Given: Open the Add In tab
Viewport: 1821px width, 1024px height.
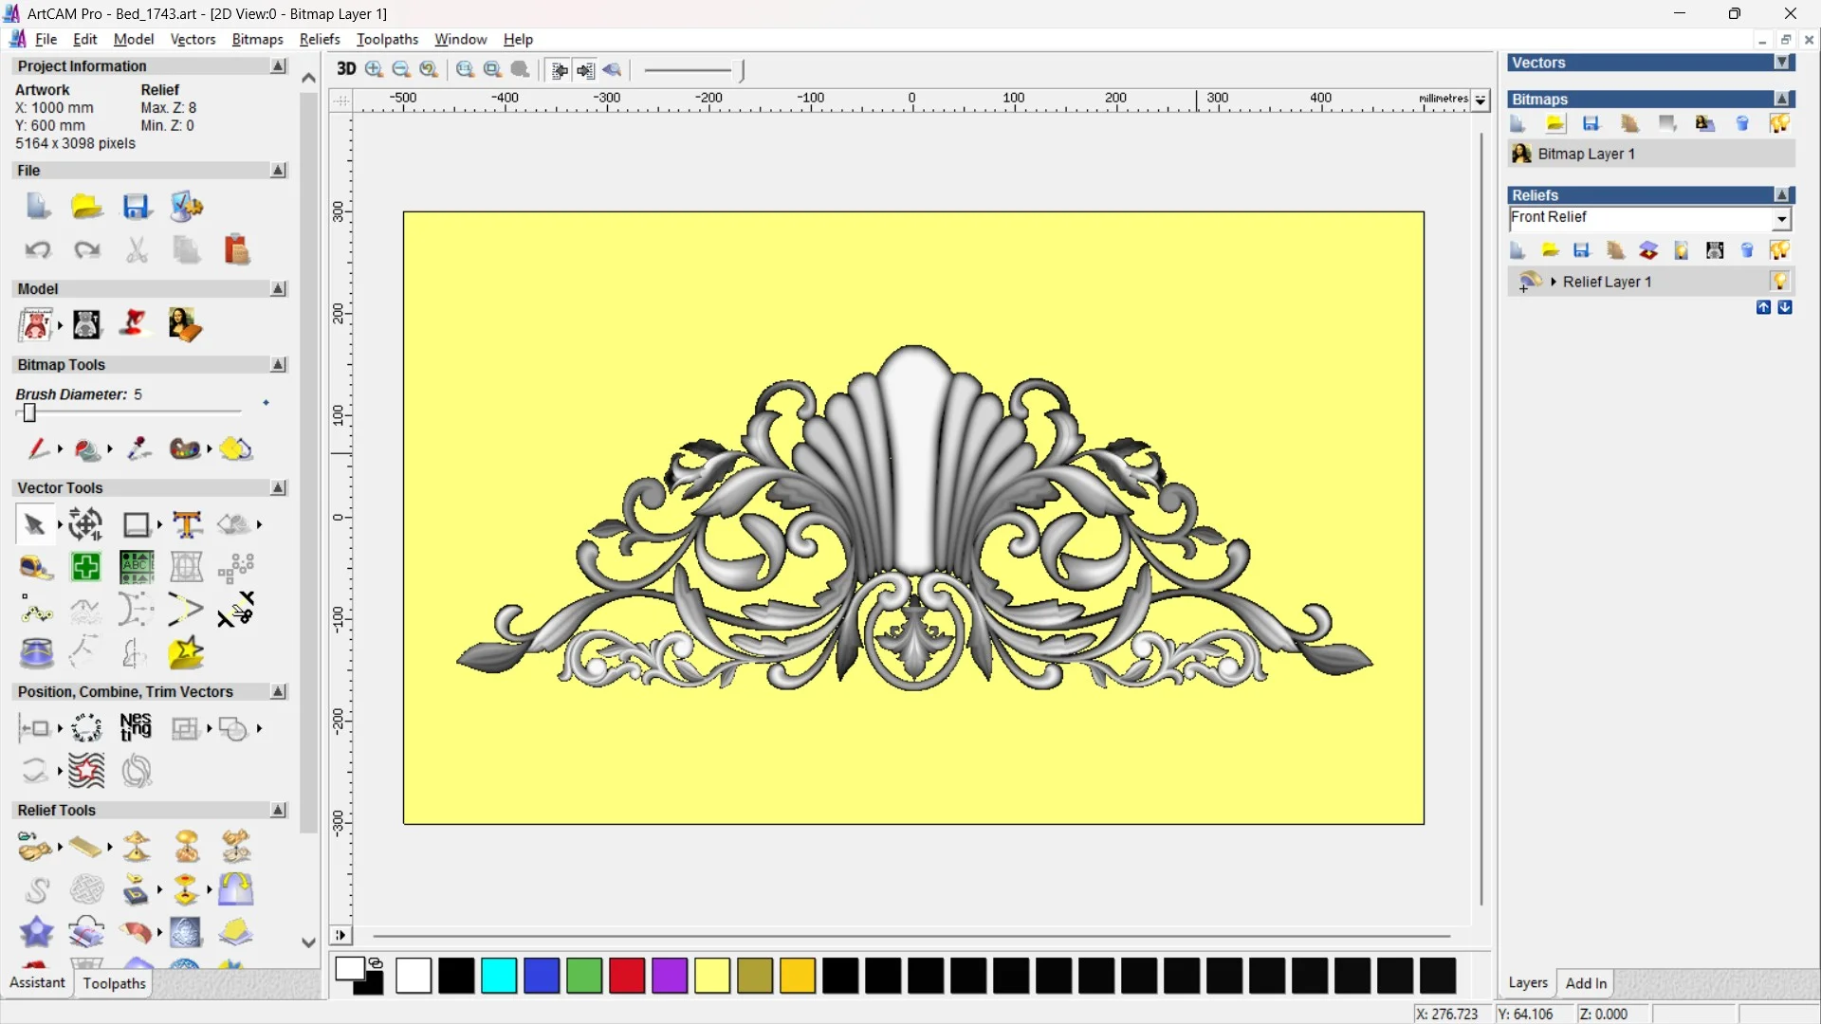Looking at the screenshot, I should (x=1585, y=983).
